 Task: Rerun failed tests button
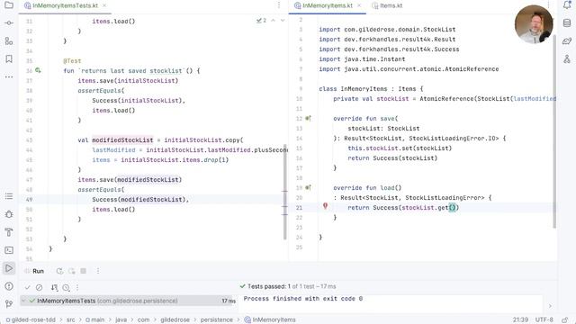(72, 271)
